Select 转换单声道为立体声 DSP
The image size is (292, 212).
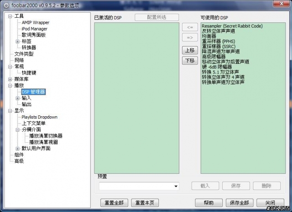[x=223, y=82]
